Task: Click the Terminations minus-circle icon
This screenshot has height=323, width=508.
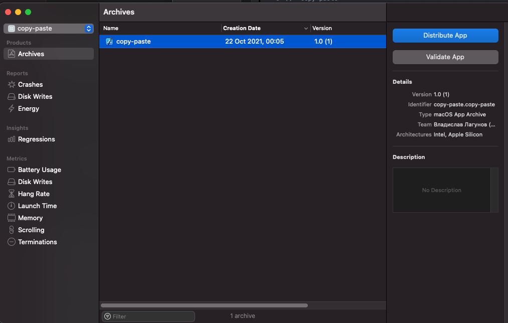Action: 12,242
